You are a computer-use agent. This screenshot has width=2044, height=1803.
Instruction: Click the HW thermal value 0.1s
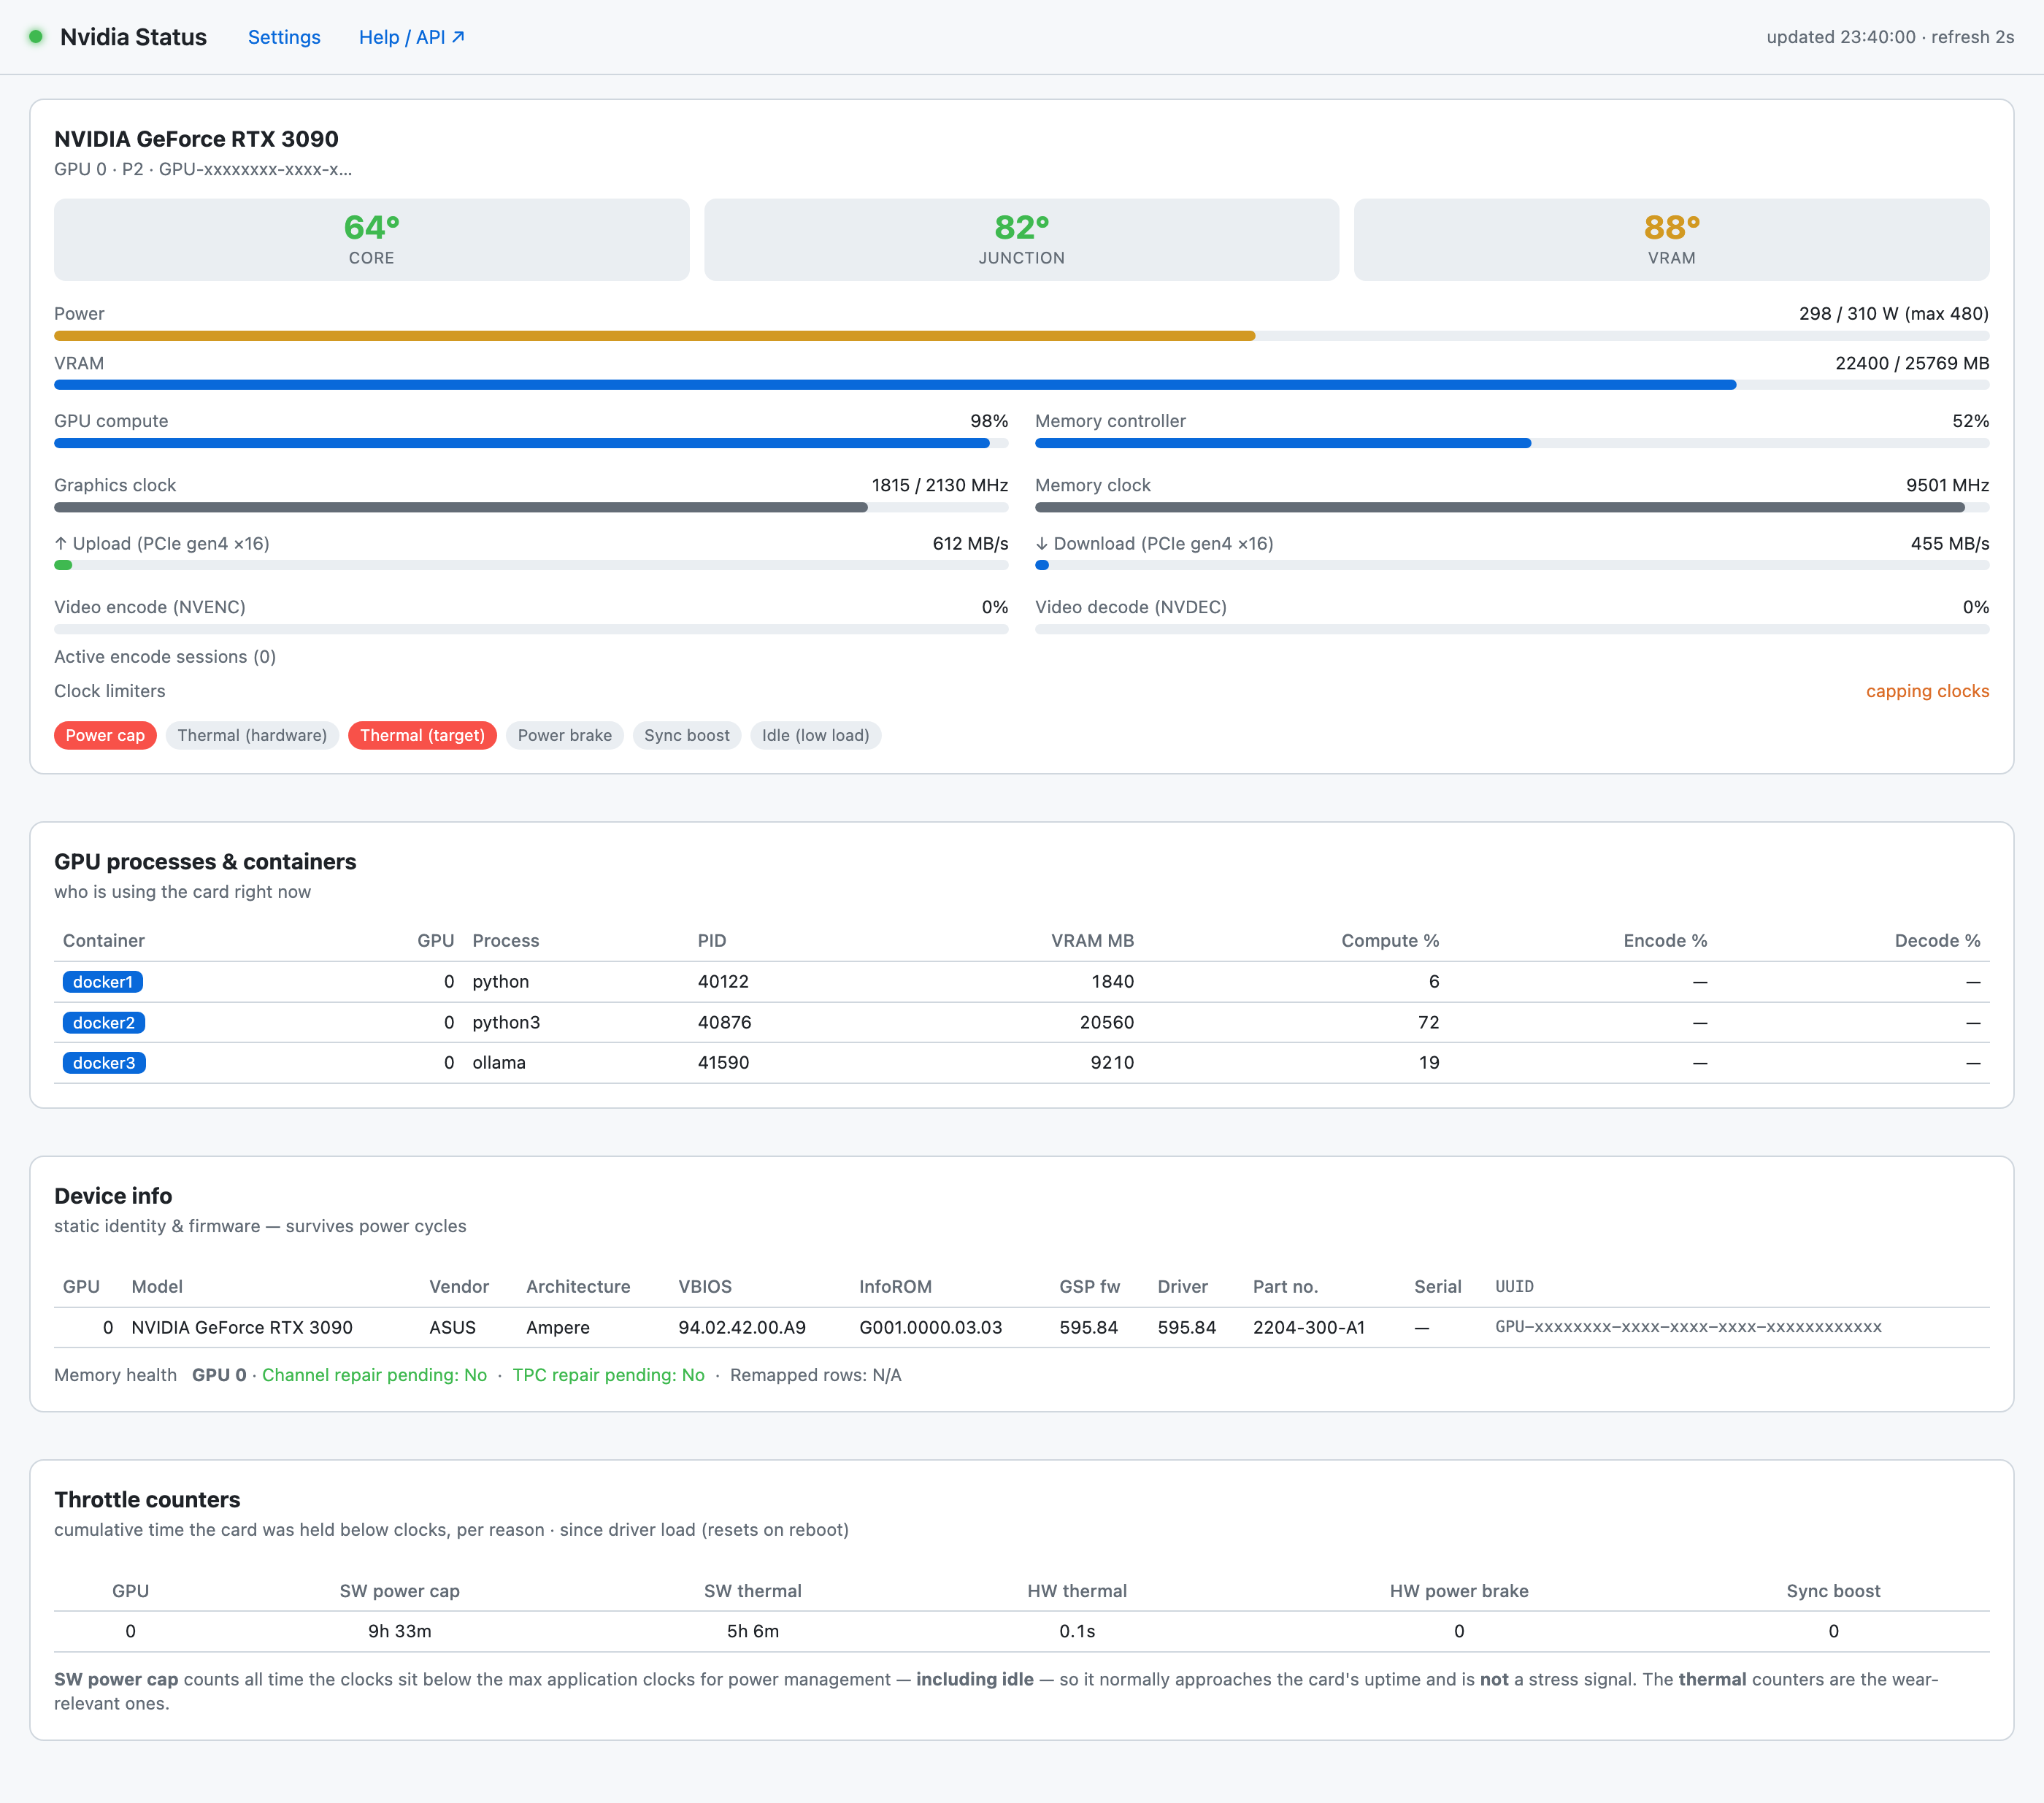(1077, 1632)
